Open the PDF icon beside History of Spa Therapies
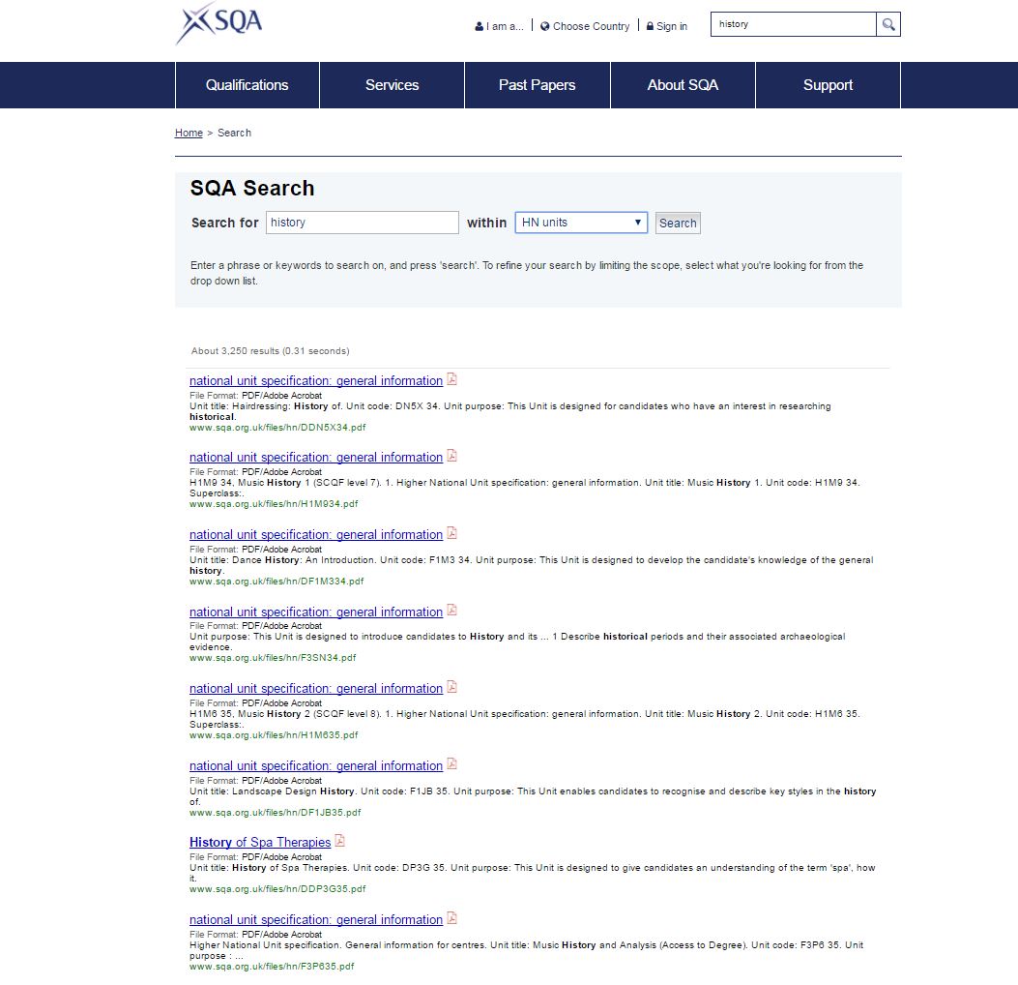Viewport: 1018px width, 985px height. pyautogui.click(x=339, y=841)
